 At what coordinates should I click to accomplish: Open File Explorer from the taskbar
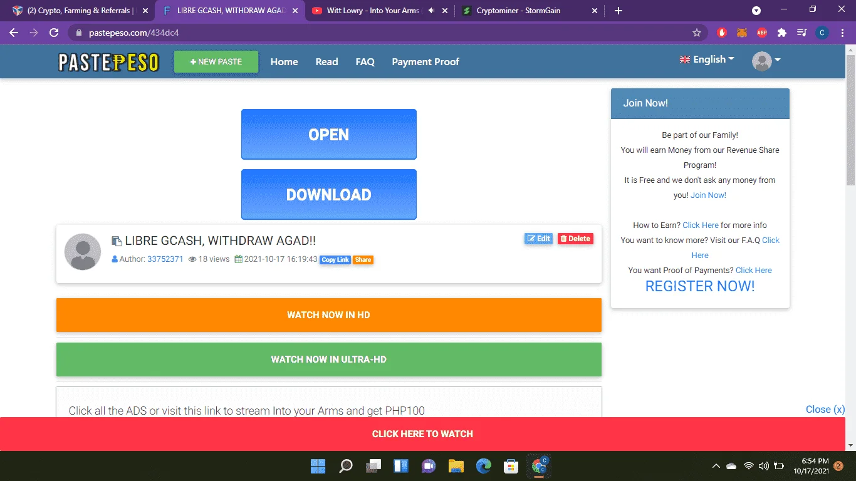pyautogui.click(x=456, y=466)
